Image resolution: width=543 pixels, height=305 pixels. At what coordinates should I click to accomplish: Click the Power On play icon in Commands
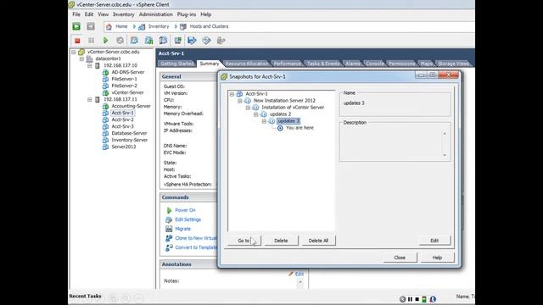(169, 210)
